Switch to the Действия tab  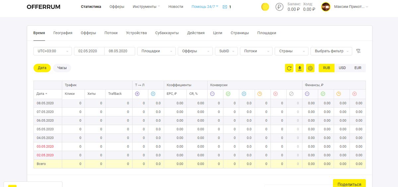pos(196,33)
